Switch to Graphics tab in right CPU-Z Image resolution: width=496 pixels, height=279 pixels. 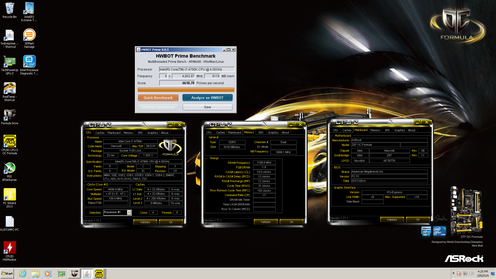coord(400,130)
